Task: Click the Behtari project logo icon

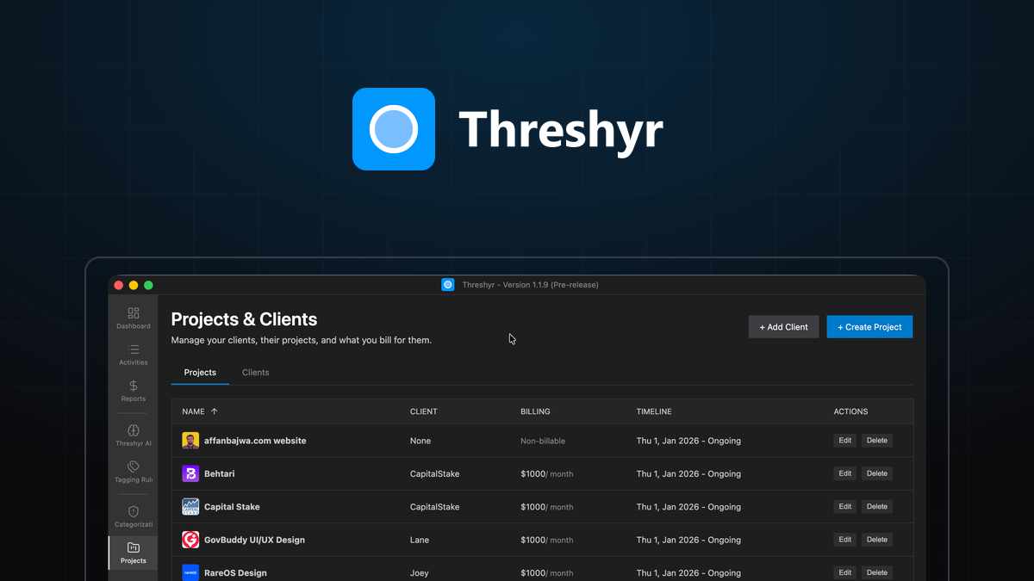Action: point(190,473)
